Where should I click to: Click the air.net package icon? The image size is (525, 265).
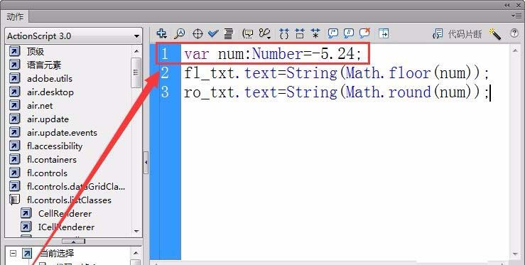point(15,106)
